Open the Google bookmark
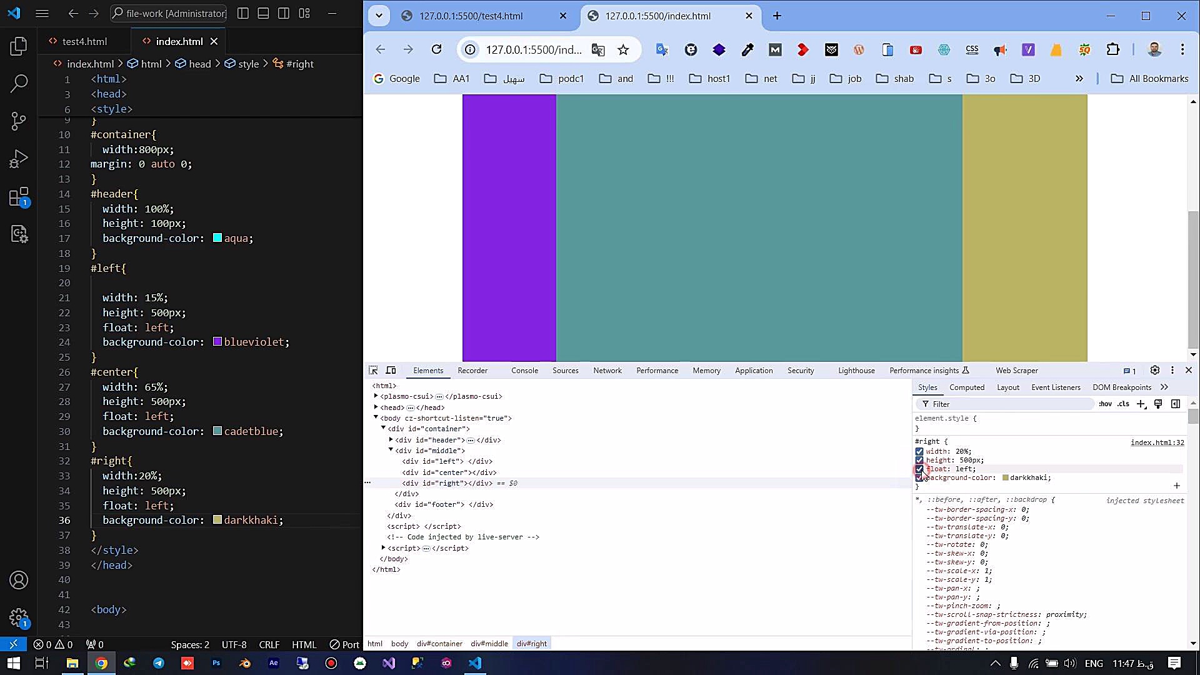This screenshot has height=675, width=1200. [x=396, y=78]
